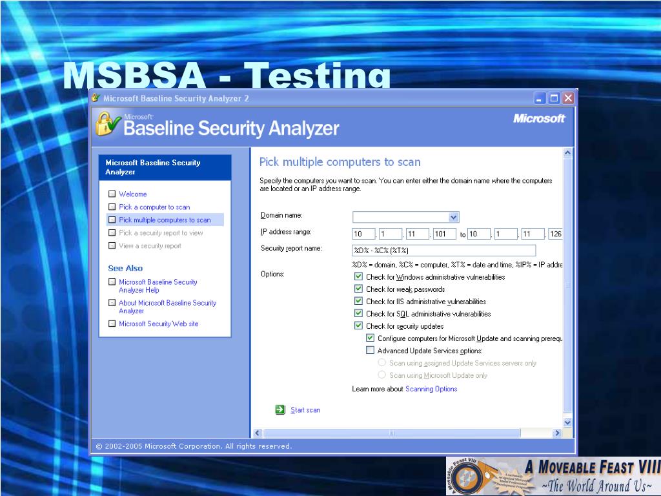Screen dimensions: 661x496
Task: Click the horizontal scrollbar left arrow
Action: (x=258, y=433)
